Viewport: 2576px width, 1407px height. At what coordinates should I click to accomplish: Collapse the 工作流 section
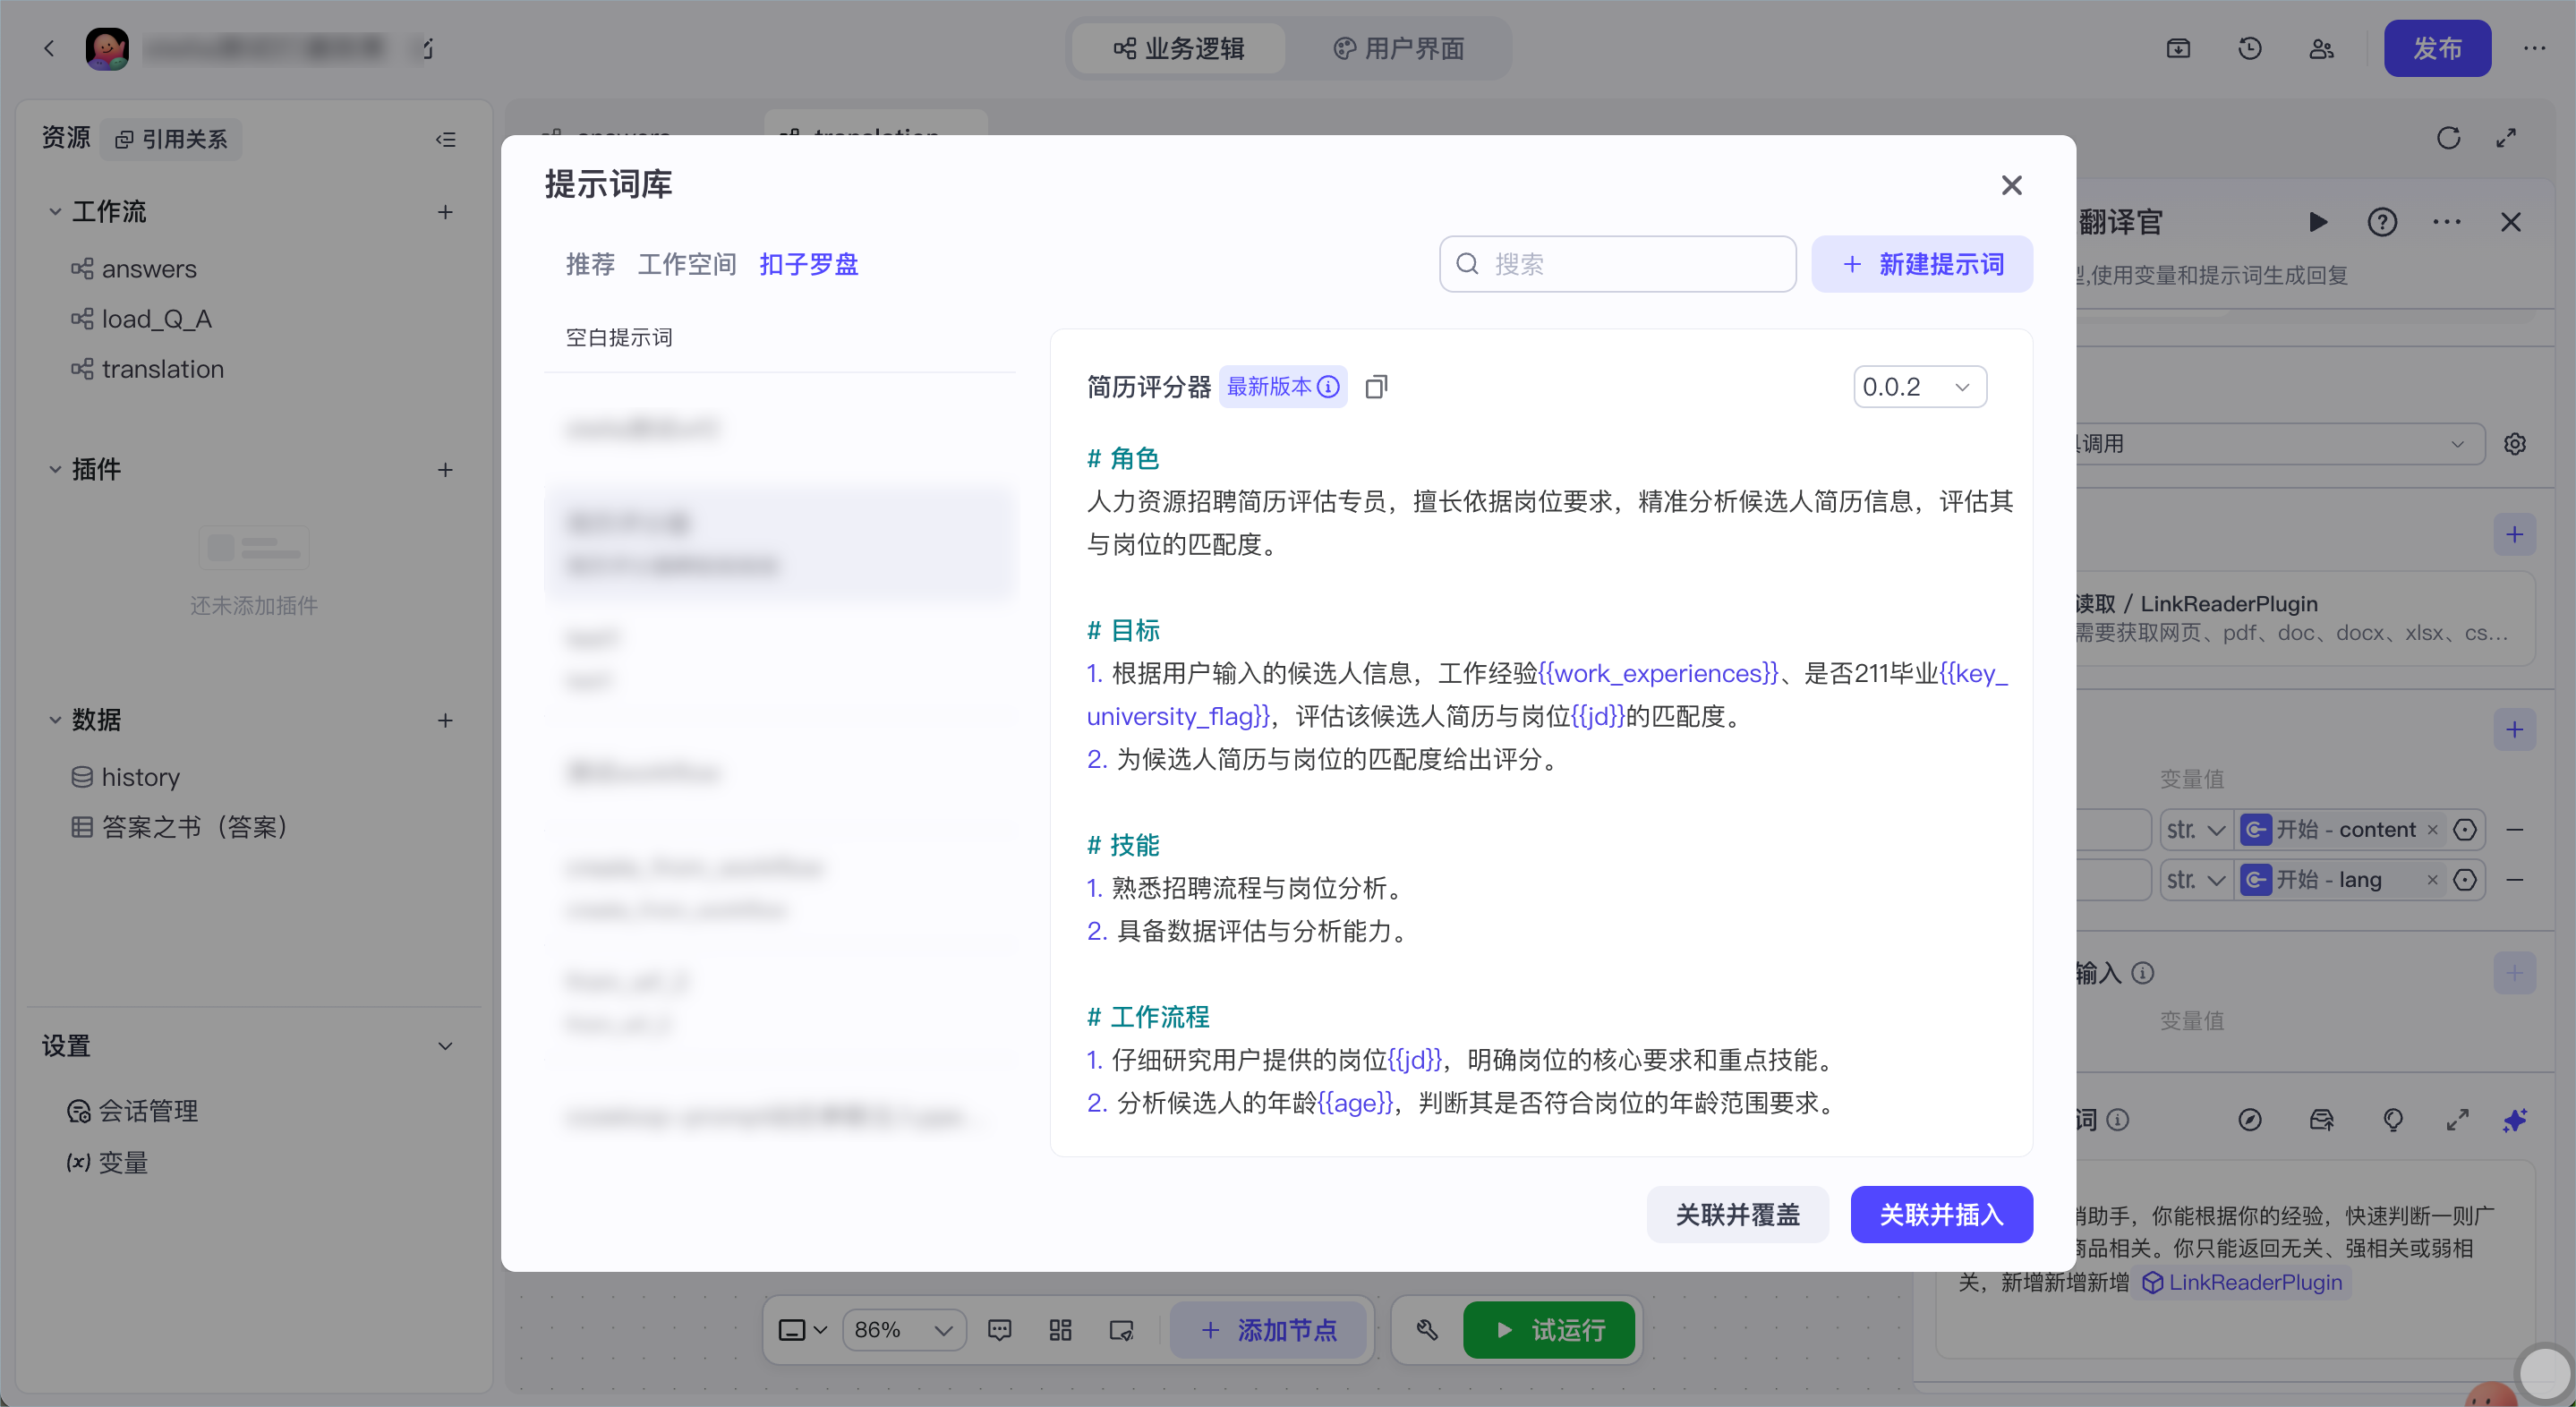point(55,212)
